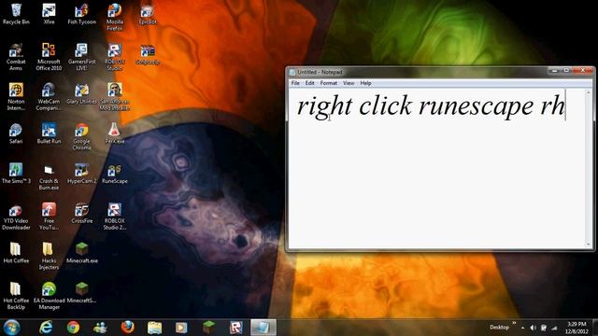Select the San Andreas Mod Installer icon
Screen dimensions: 598x336
coord(114,97)
